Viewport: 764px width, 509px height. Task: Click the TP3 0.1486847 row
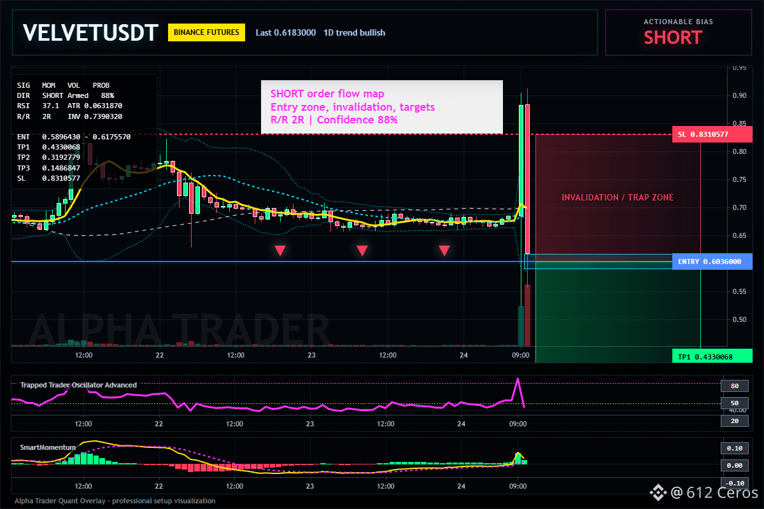pos(48,169)
